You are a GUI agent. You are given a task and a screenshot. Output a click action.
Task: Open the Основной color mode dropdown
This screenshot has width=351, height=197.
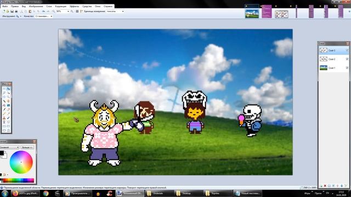pos(9,147)
